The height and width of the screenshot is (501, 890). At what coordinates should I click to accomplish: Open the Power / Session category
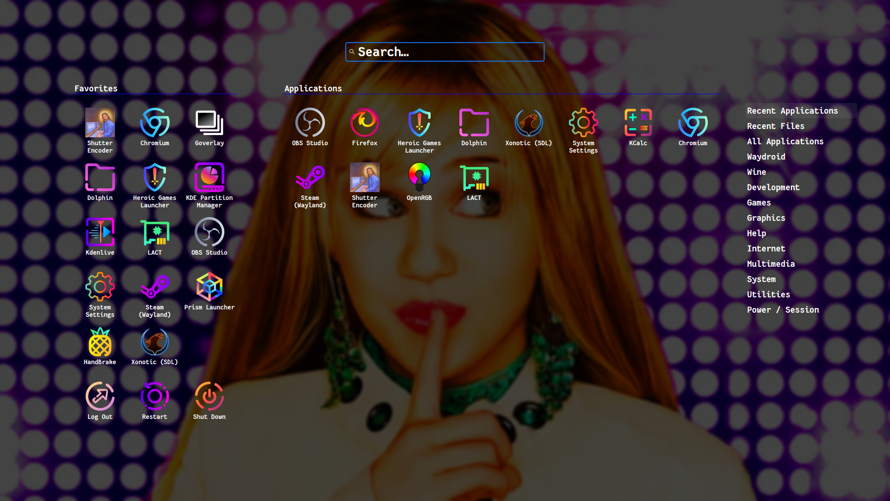[782, 310]
